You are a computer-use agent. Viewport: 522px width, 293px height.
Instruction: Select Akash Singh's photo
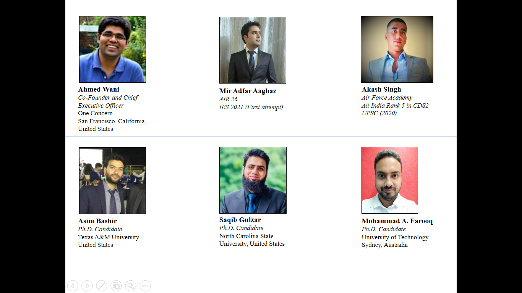[397, 49]
